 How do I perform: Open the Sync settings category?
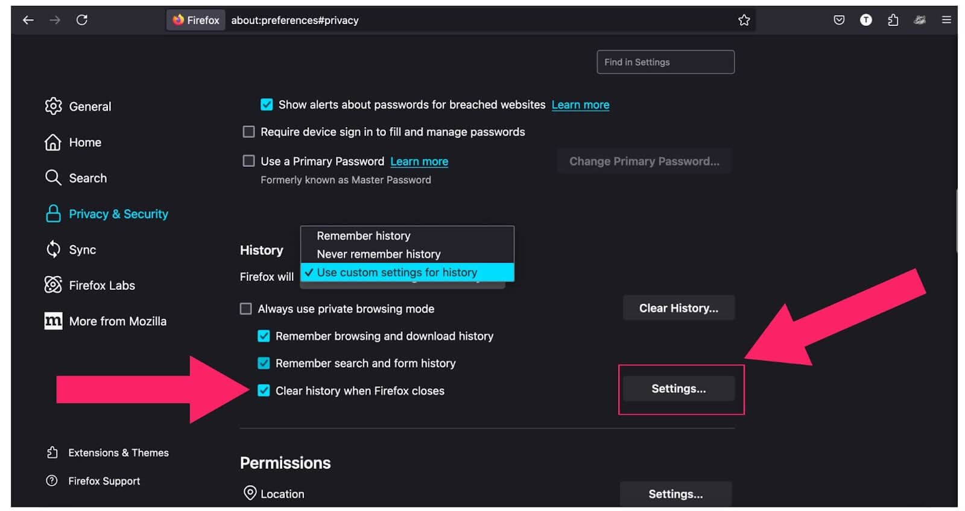point(83,249)
